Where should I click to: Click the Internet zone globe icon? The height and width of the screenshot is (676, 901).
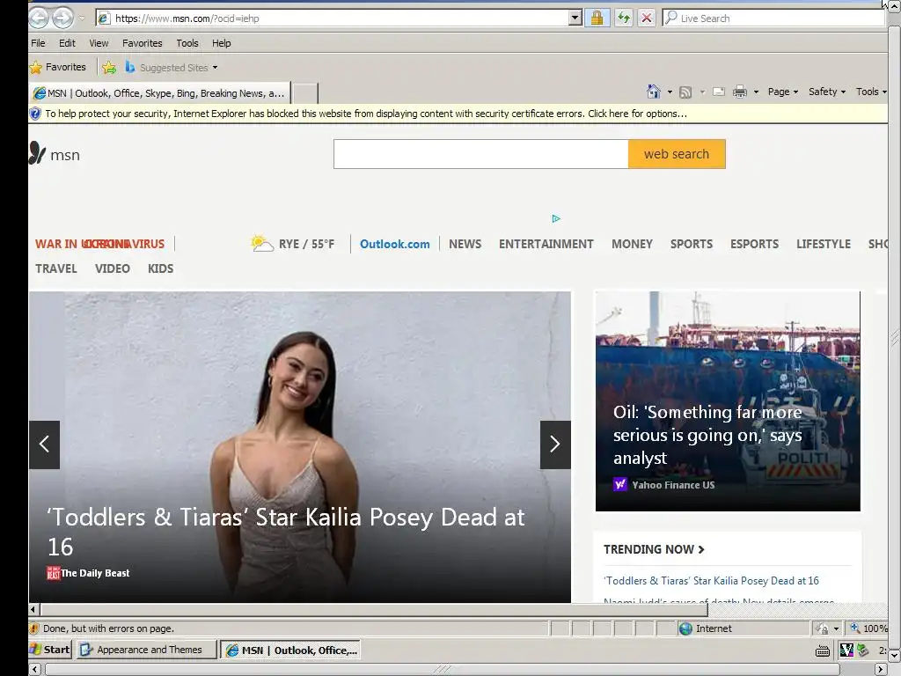click(685, 628)
